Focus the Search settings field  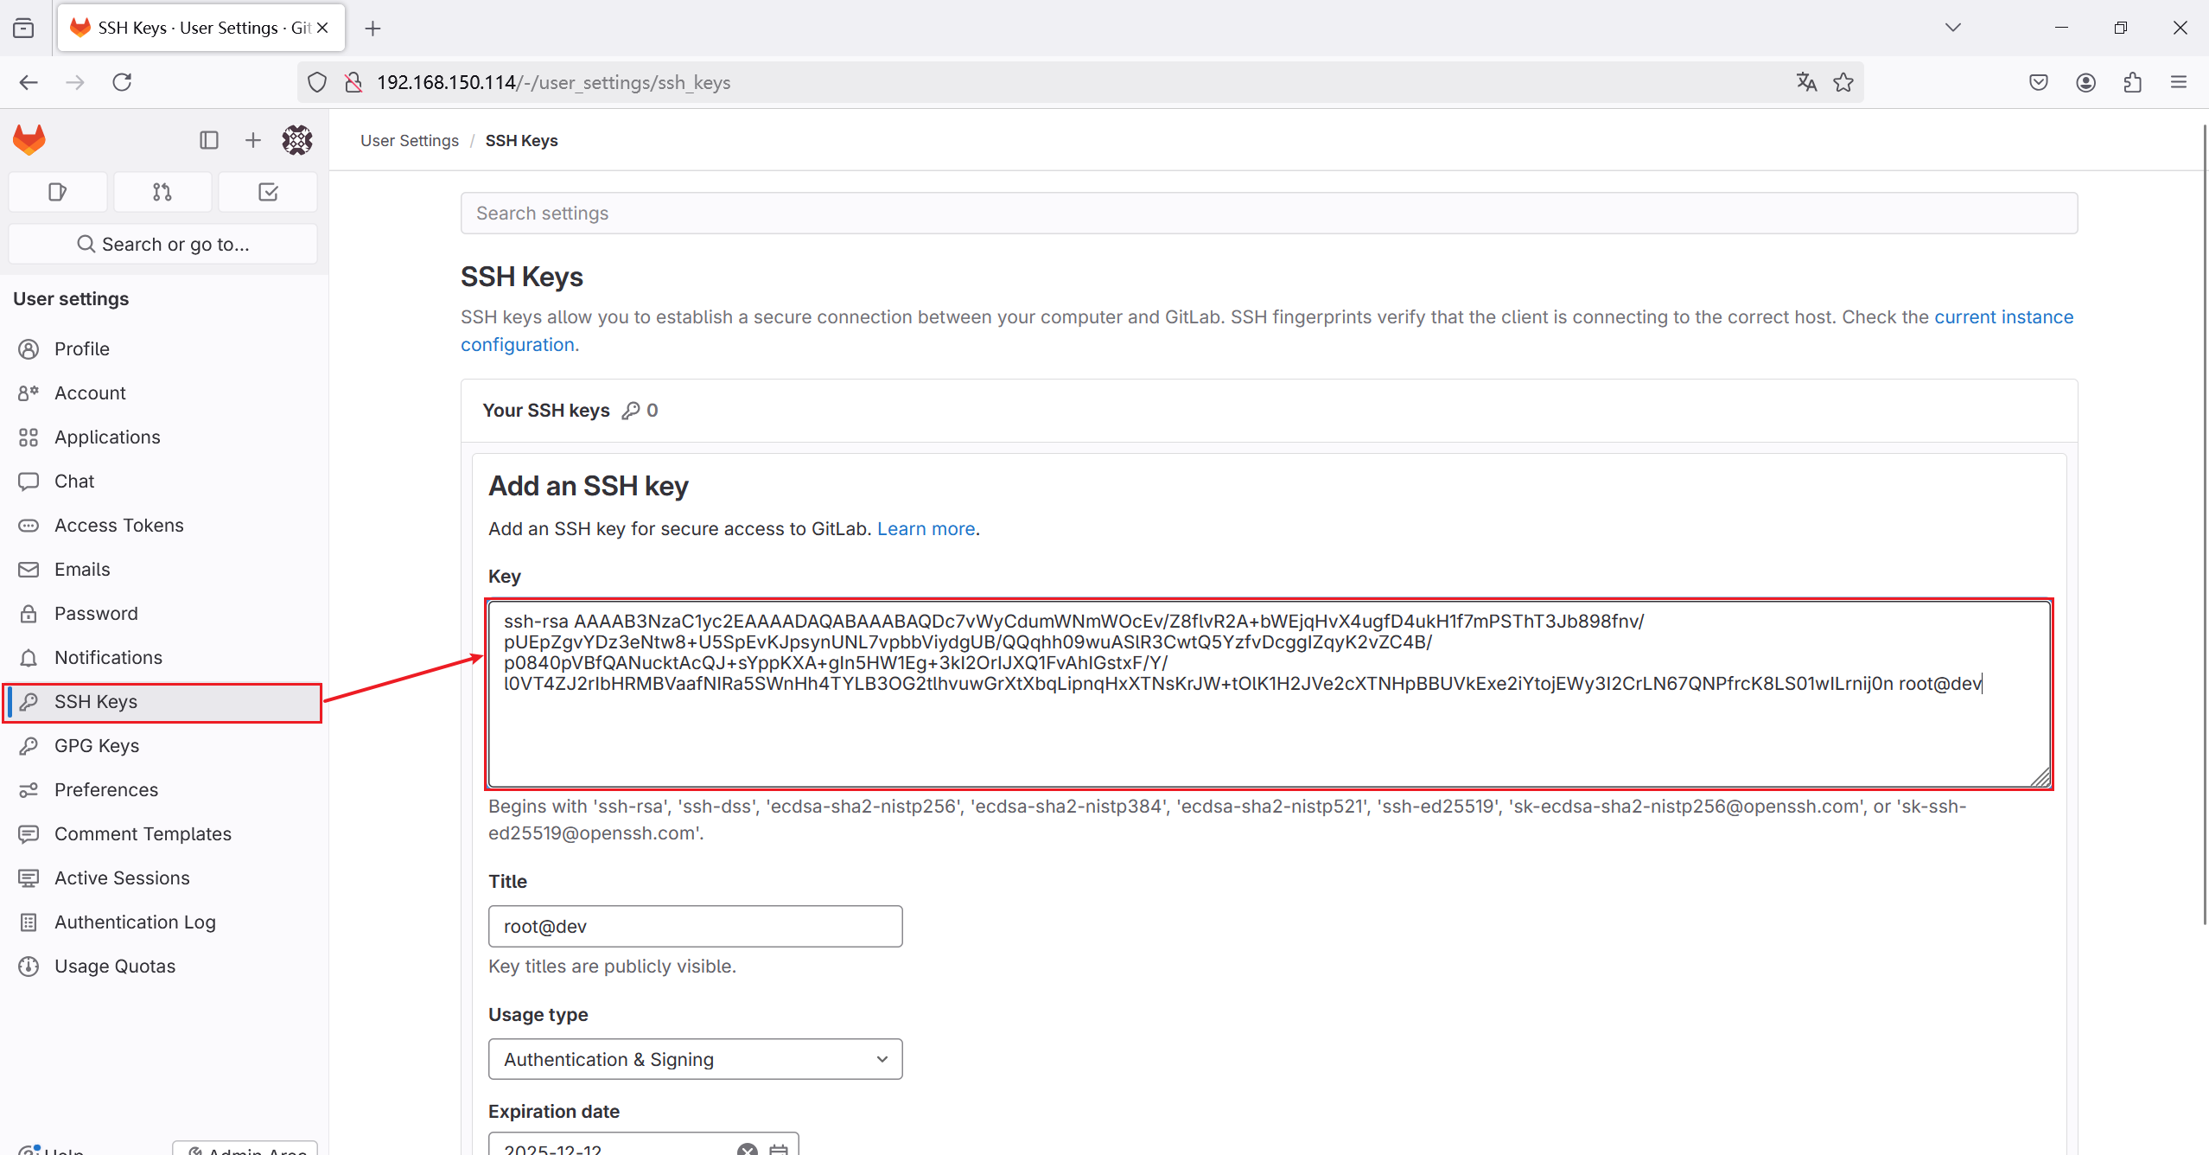point(1269,213)
